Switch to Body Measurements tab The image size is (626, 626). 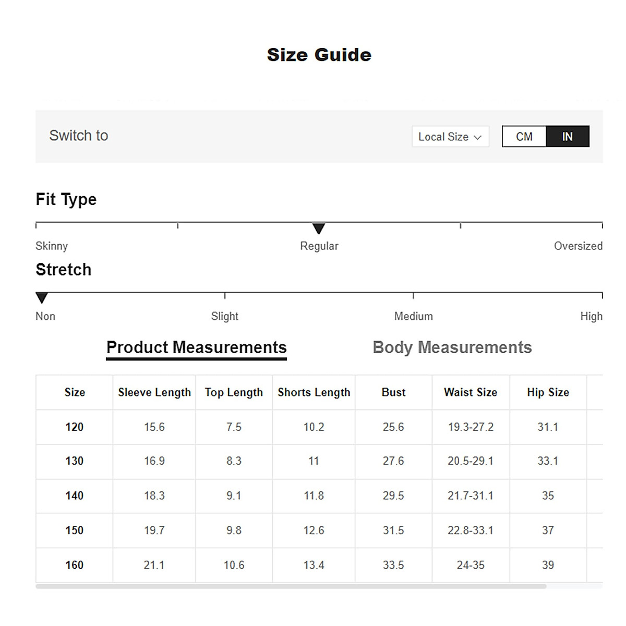(452, 347)
